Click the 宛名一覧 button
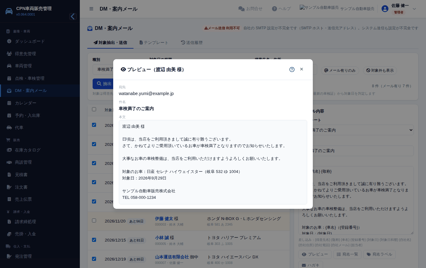426x268 pixels. (348, 254)
